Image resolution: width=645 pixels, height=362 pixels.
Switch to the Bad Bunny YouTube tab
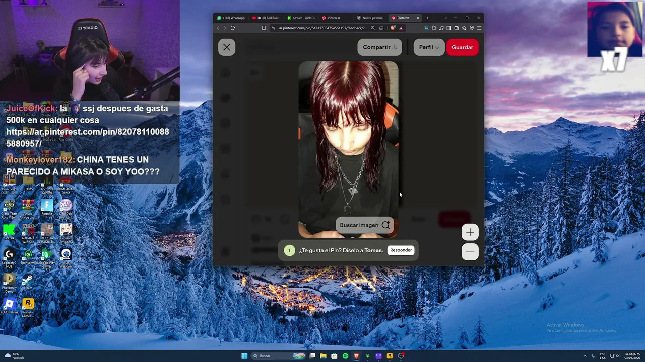(266, 18)
